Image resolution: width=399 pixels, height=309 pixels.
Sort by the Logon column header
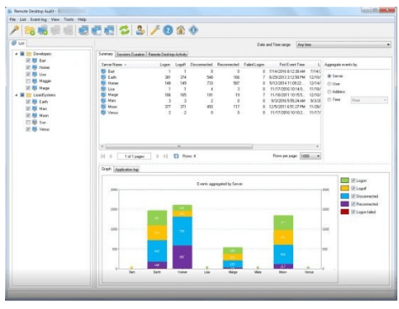click(x=165, y=65)
